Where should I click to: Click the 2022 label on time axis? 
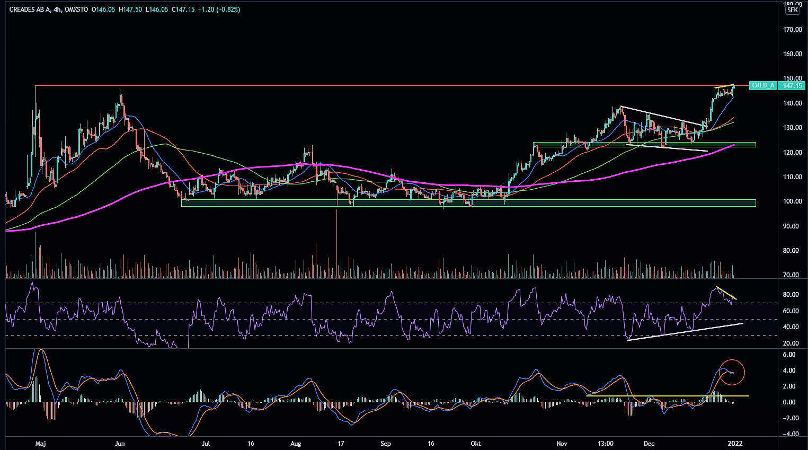point(734,444)
